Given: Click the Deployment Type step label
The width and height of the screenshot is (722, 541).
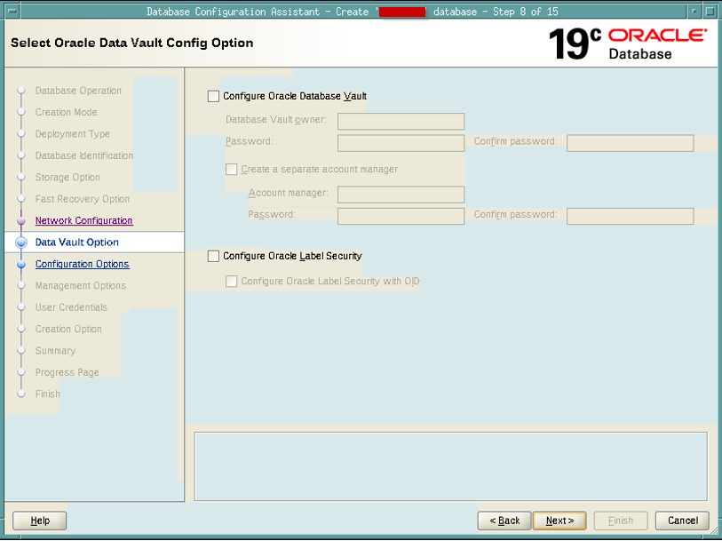Looking at the screenshot, I should click(x=73, y=134).
